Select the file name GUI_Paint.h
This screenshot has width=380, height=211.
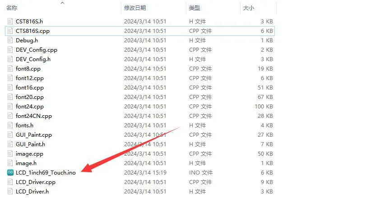(30, 144)
